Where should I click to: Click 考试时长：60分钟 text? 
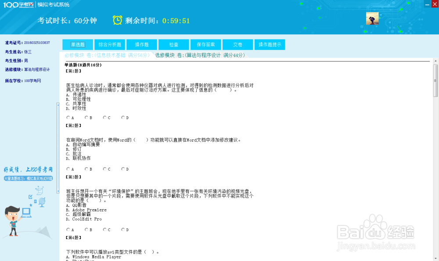[67, 21]
